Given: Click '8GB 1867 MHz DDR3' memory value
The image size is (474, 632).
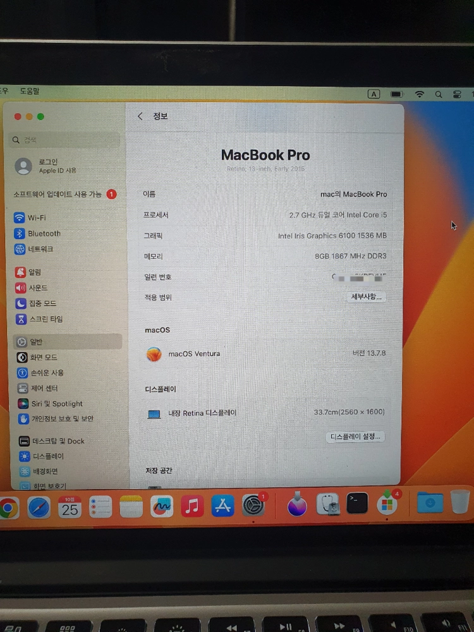Looking at the screenshot, I should click(351, 256).
